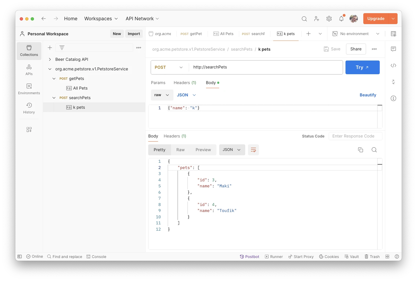Toggle word wrap for response body
This screenshot has width=417, height=281.
click(x=253, y=150)
